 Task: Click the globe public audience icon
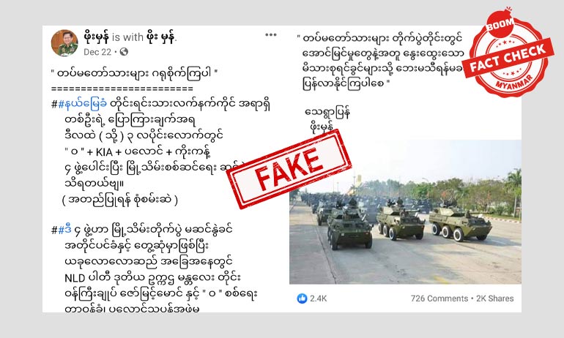click(124, 52)
